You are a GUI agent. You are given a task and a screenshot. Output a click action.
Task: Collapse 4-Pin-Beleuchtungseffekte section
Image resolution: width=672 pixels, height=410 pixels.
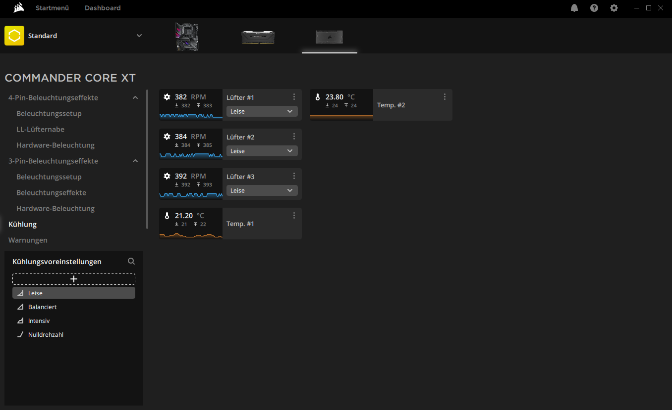pyautogui.click(x=135, y=98)
